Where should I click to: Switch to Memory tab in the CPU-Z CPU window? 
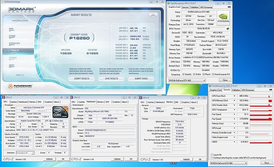tap(32, 102)
